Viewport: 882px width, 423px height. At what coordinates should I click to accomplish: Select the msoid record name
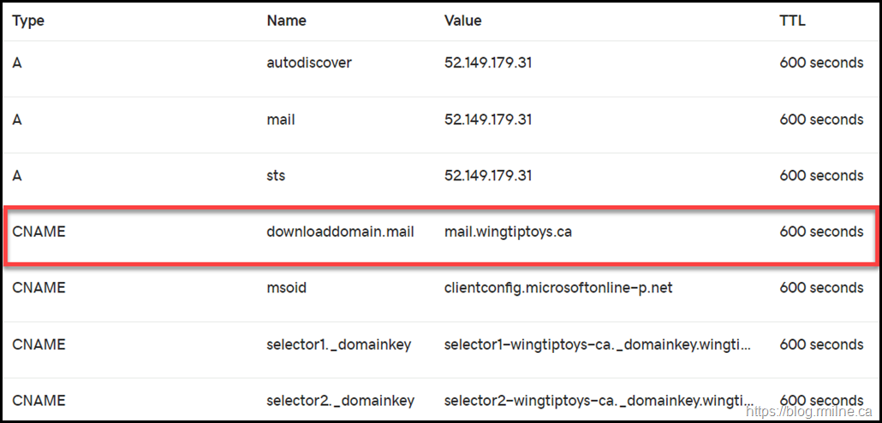click(287, 288)
